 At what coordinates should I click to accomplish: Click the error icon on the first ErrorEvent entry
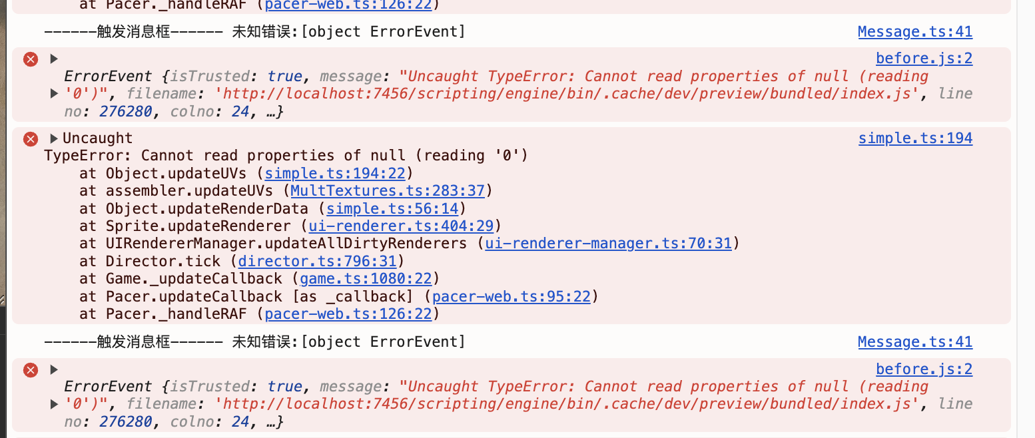31,59
